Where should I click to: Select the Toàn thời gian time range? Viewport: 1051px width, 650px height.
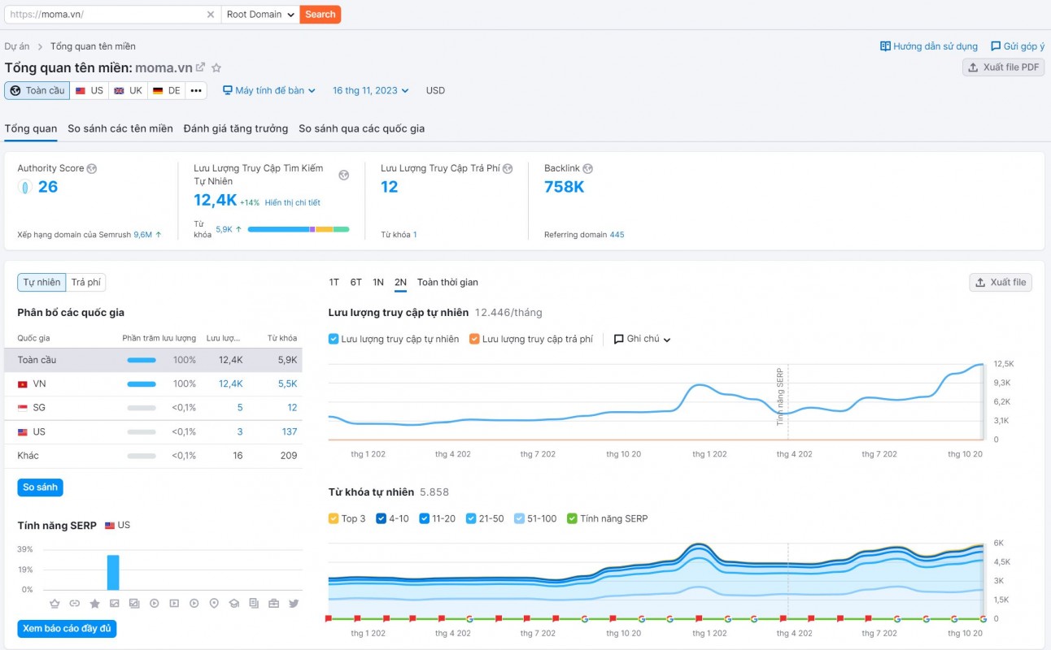(x=447, y=283)
